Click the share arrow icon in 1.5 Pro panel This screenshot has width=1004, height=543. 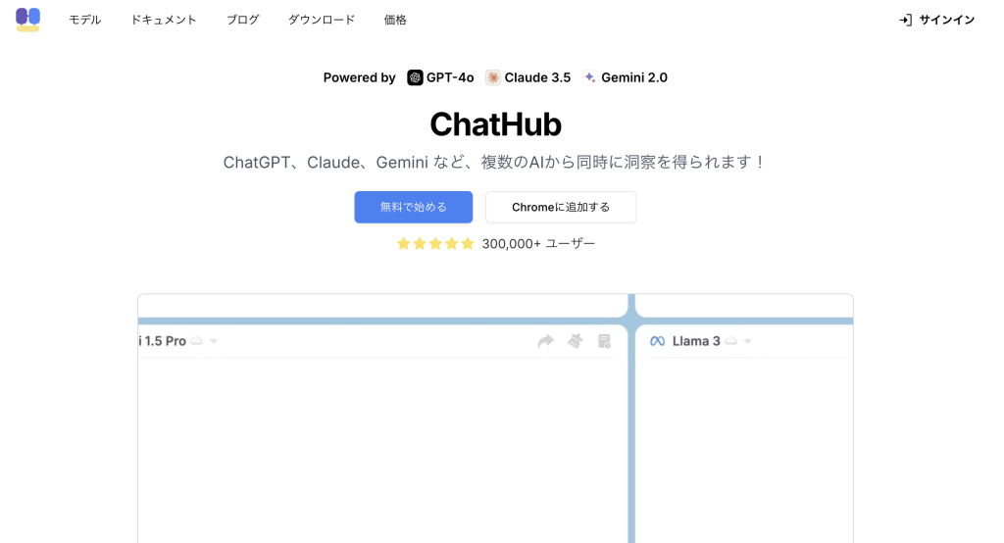545,341
